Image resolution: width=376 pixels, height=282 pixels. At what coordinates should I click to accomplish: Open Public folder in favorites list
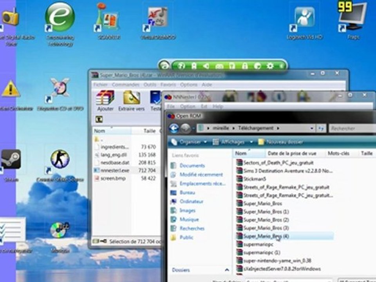186,237
